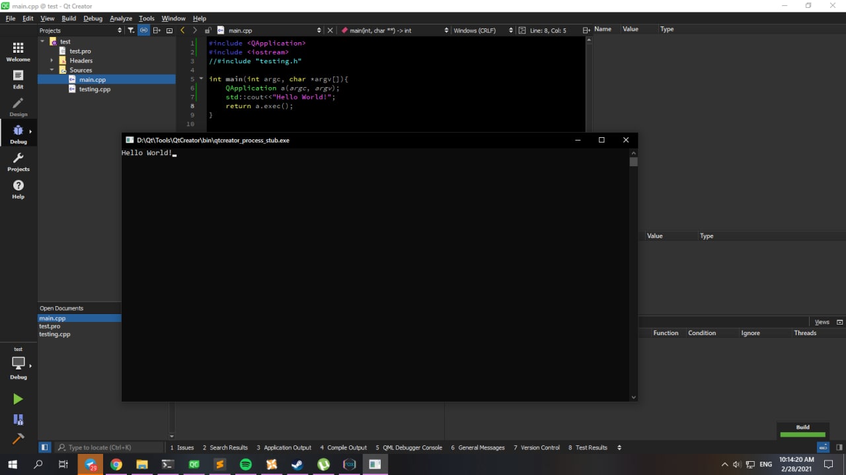Screen dimensions: 846x475
Task: Click the Views button in debugger panel
Action: 822,322
